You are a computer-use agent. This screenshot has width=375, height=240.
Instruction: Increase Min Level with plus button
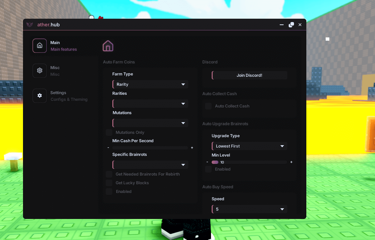[x=291, y=162]
